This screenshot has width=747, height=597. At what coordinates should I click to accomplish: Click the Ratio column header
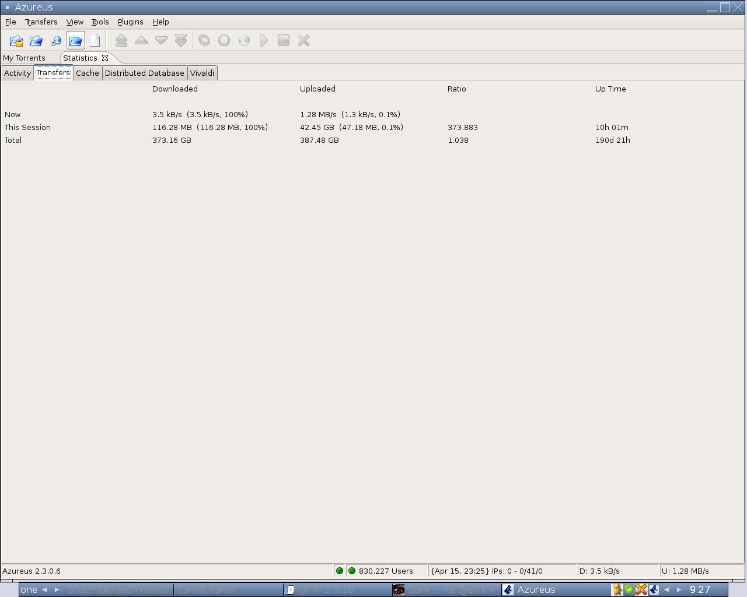click(x=457, y=89)
